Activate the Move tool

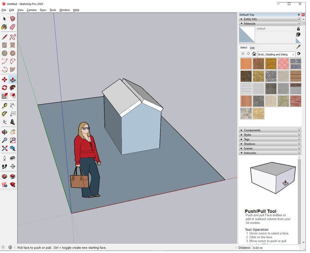point(5,80)
